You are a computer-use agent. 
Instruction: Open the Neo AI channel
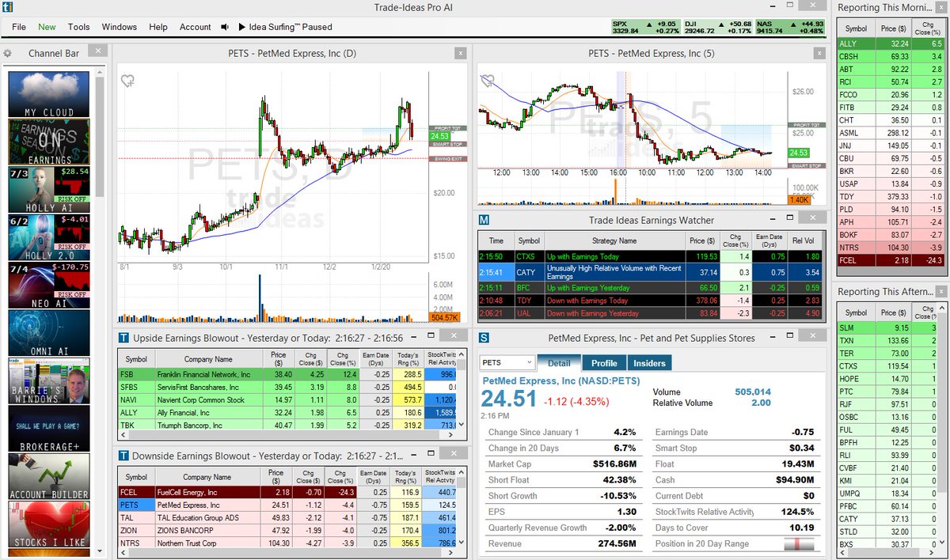coord(49,285)
